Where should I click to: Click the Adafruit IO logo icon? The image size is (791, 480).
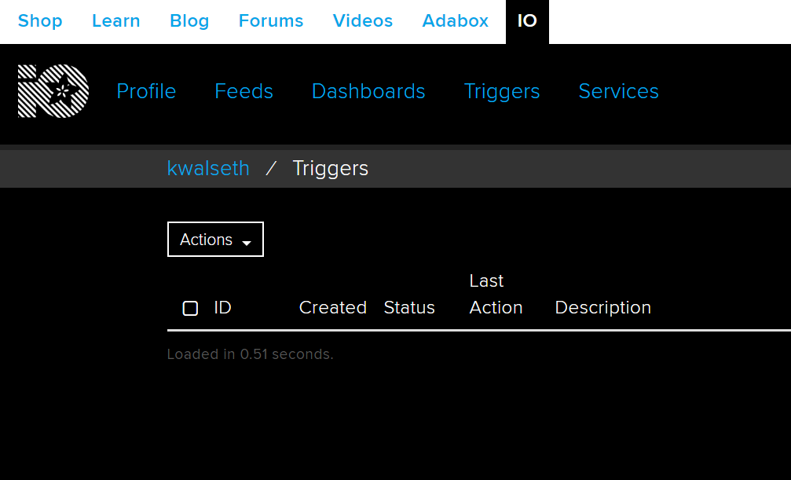click(x=53, y=90)
